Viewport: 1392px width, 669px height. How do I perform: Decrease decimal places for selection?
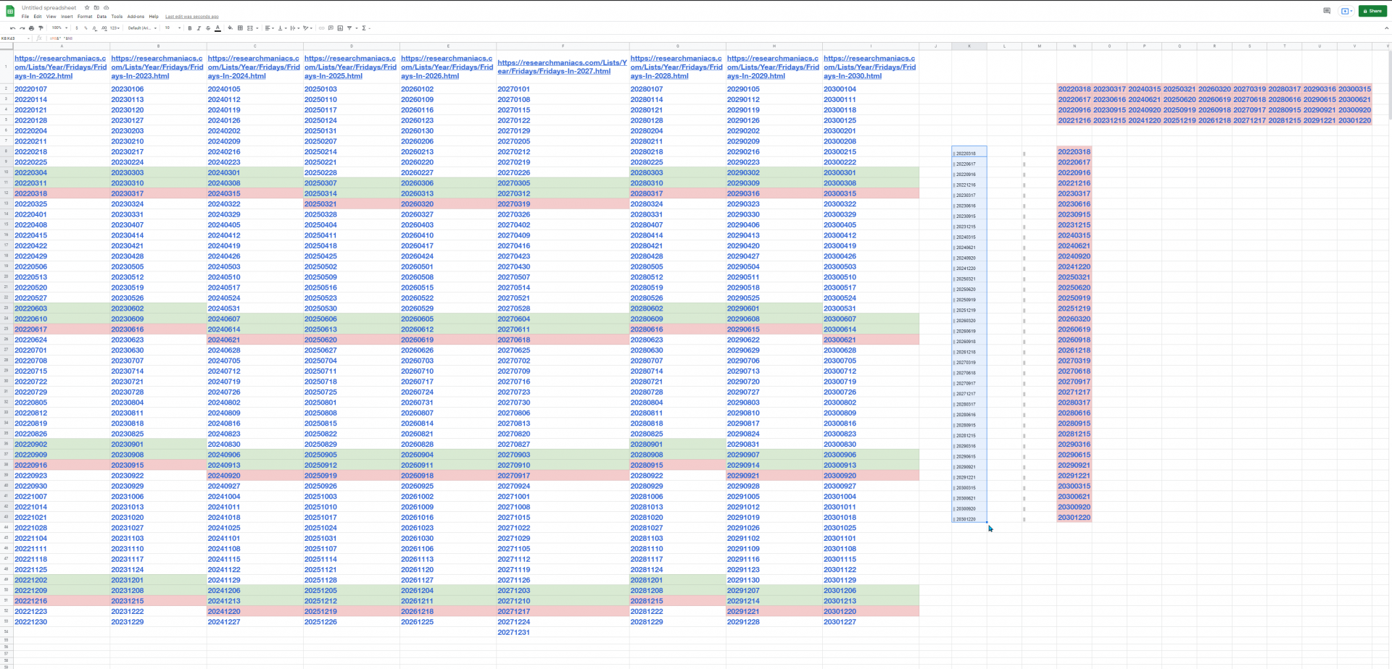pos(95,28)
